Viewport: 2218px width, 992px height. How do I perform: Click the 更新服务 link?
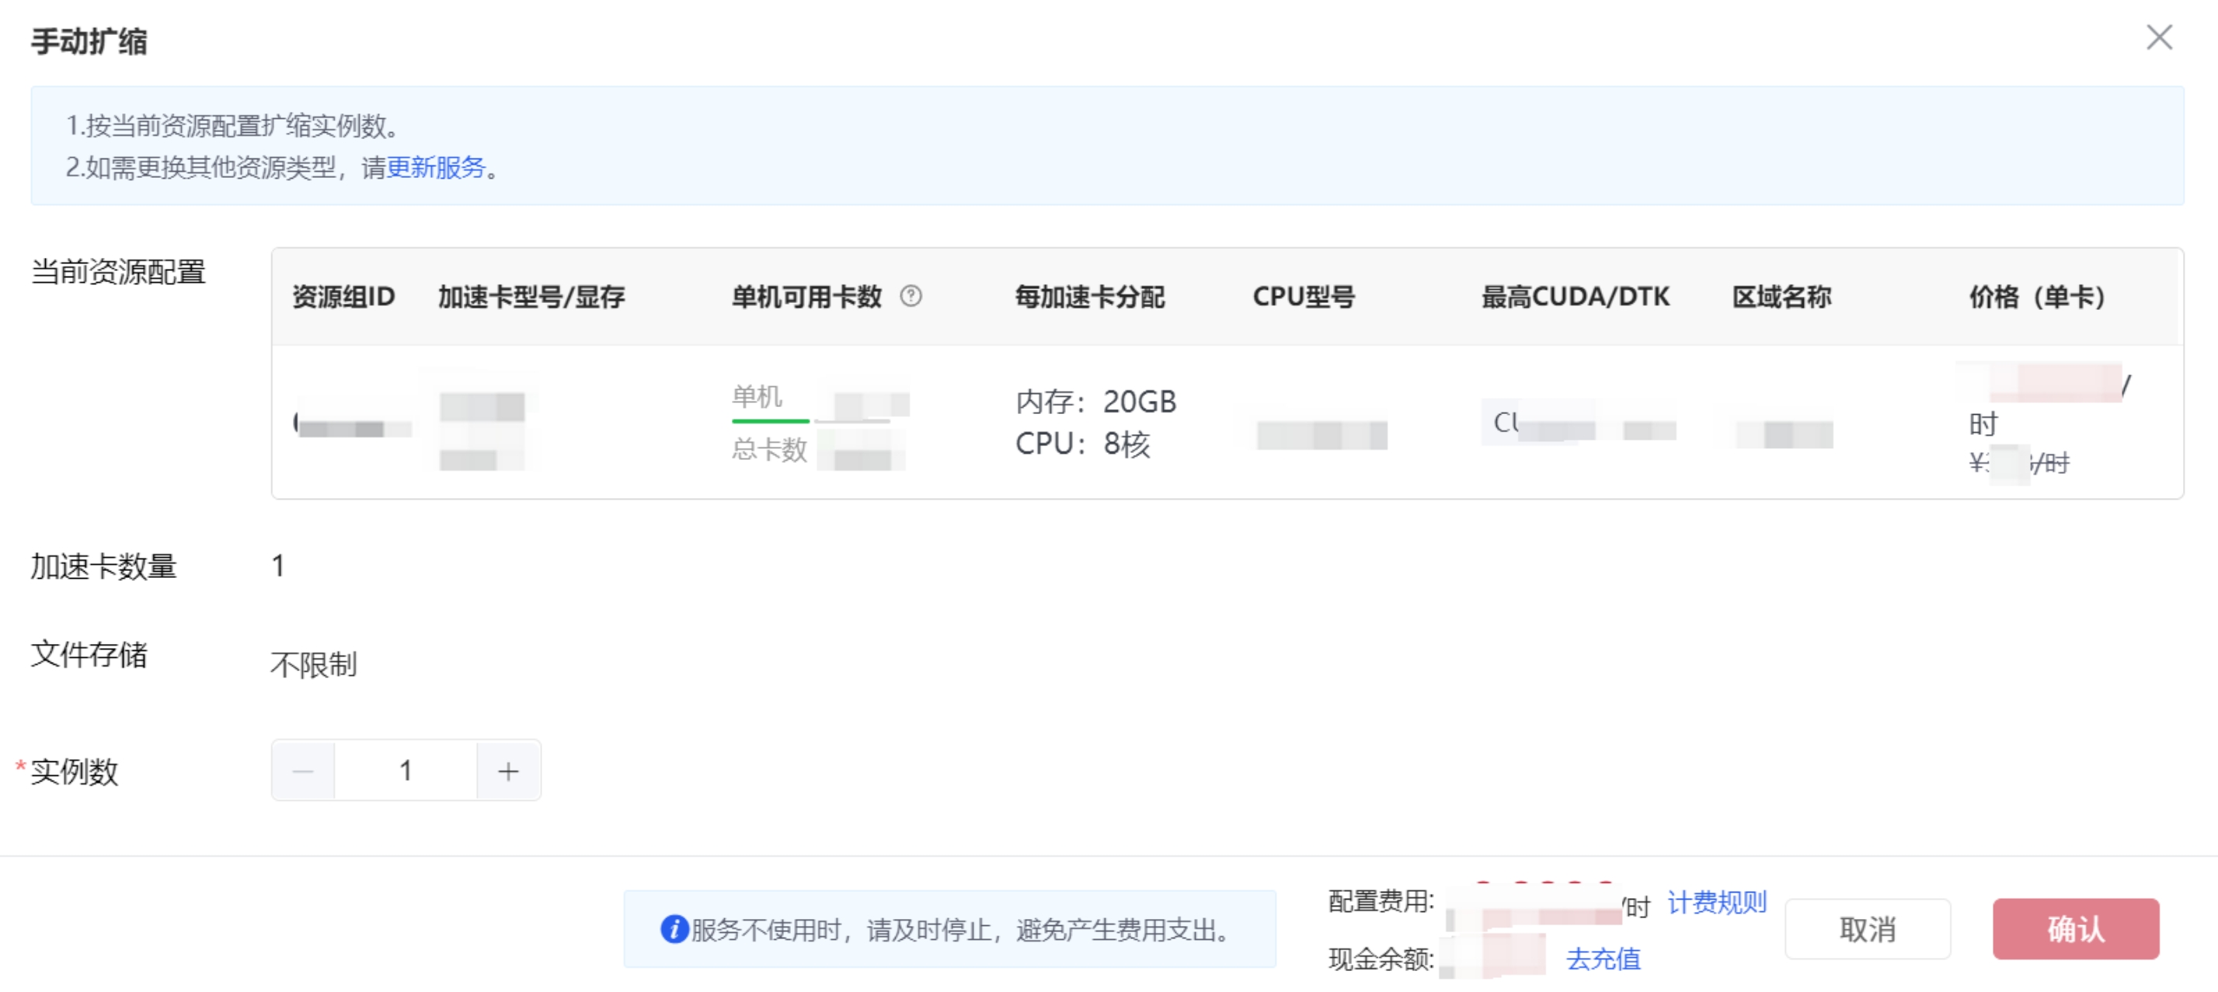coord(436,167)
